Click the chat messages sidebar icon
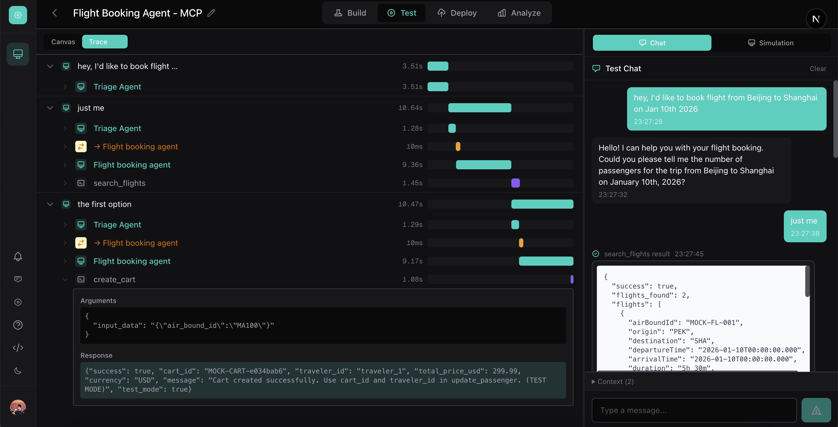The width and height of the screenshot is (838, 427). point(18,279)
